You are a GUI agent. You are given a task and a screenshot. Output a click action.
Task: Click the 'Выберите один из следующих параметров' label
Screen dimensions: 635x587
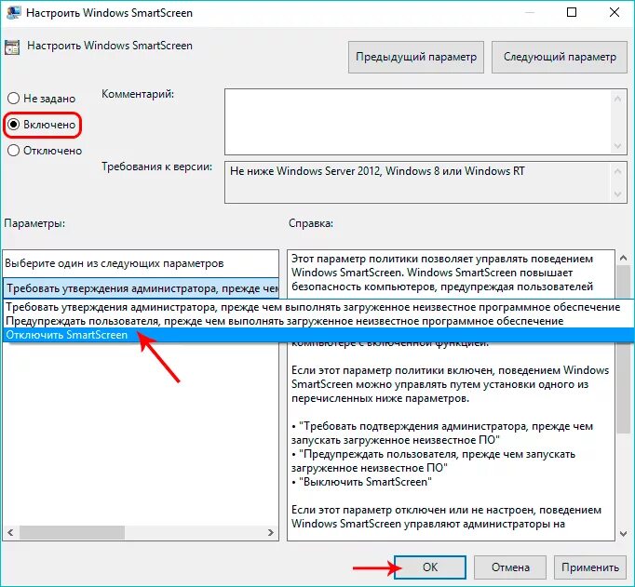coord(115,263)
